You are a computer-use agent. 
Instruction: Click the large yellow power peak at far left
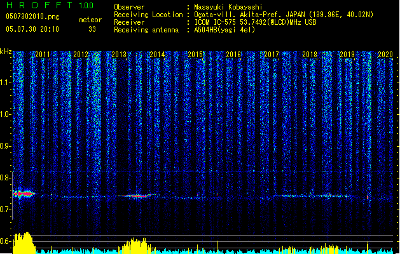click(24, 243)
